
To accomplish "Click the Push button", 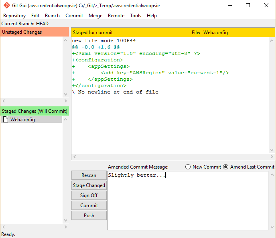I will [89, 216].
